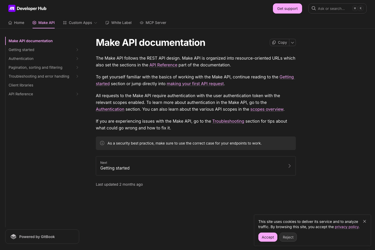
Task: Click the grid icon next to Custom Apps
Action: (65, 23)
